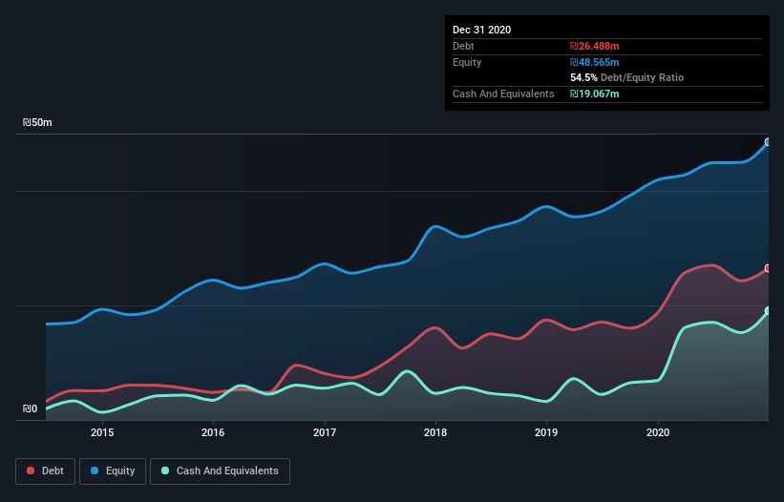The height and width of the screenshot is (502, 784).
Task: Click the 2020 x-axis label
Action: [658, 432]
